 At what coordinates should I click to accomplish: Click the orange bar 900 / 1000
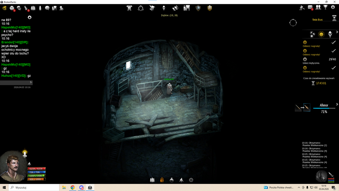[x=36, y=179]
